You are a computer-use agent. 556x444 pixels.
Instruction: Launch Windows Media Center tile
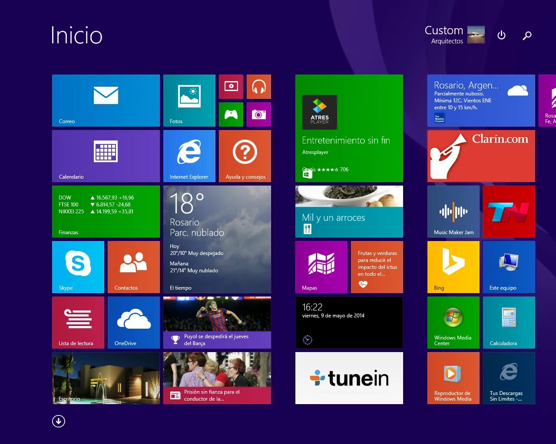[453, 323]
